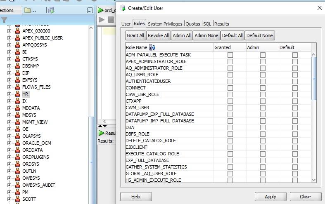325x204 pixels.
Task: Click the filter funnel icon in Connections panel
Action: click(x=4, y=19)
